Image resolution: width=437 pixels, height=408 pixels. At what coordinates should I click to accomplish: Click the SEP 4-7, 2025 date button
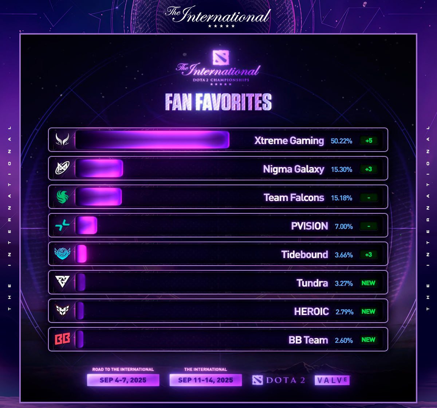tap(123, 380)
